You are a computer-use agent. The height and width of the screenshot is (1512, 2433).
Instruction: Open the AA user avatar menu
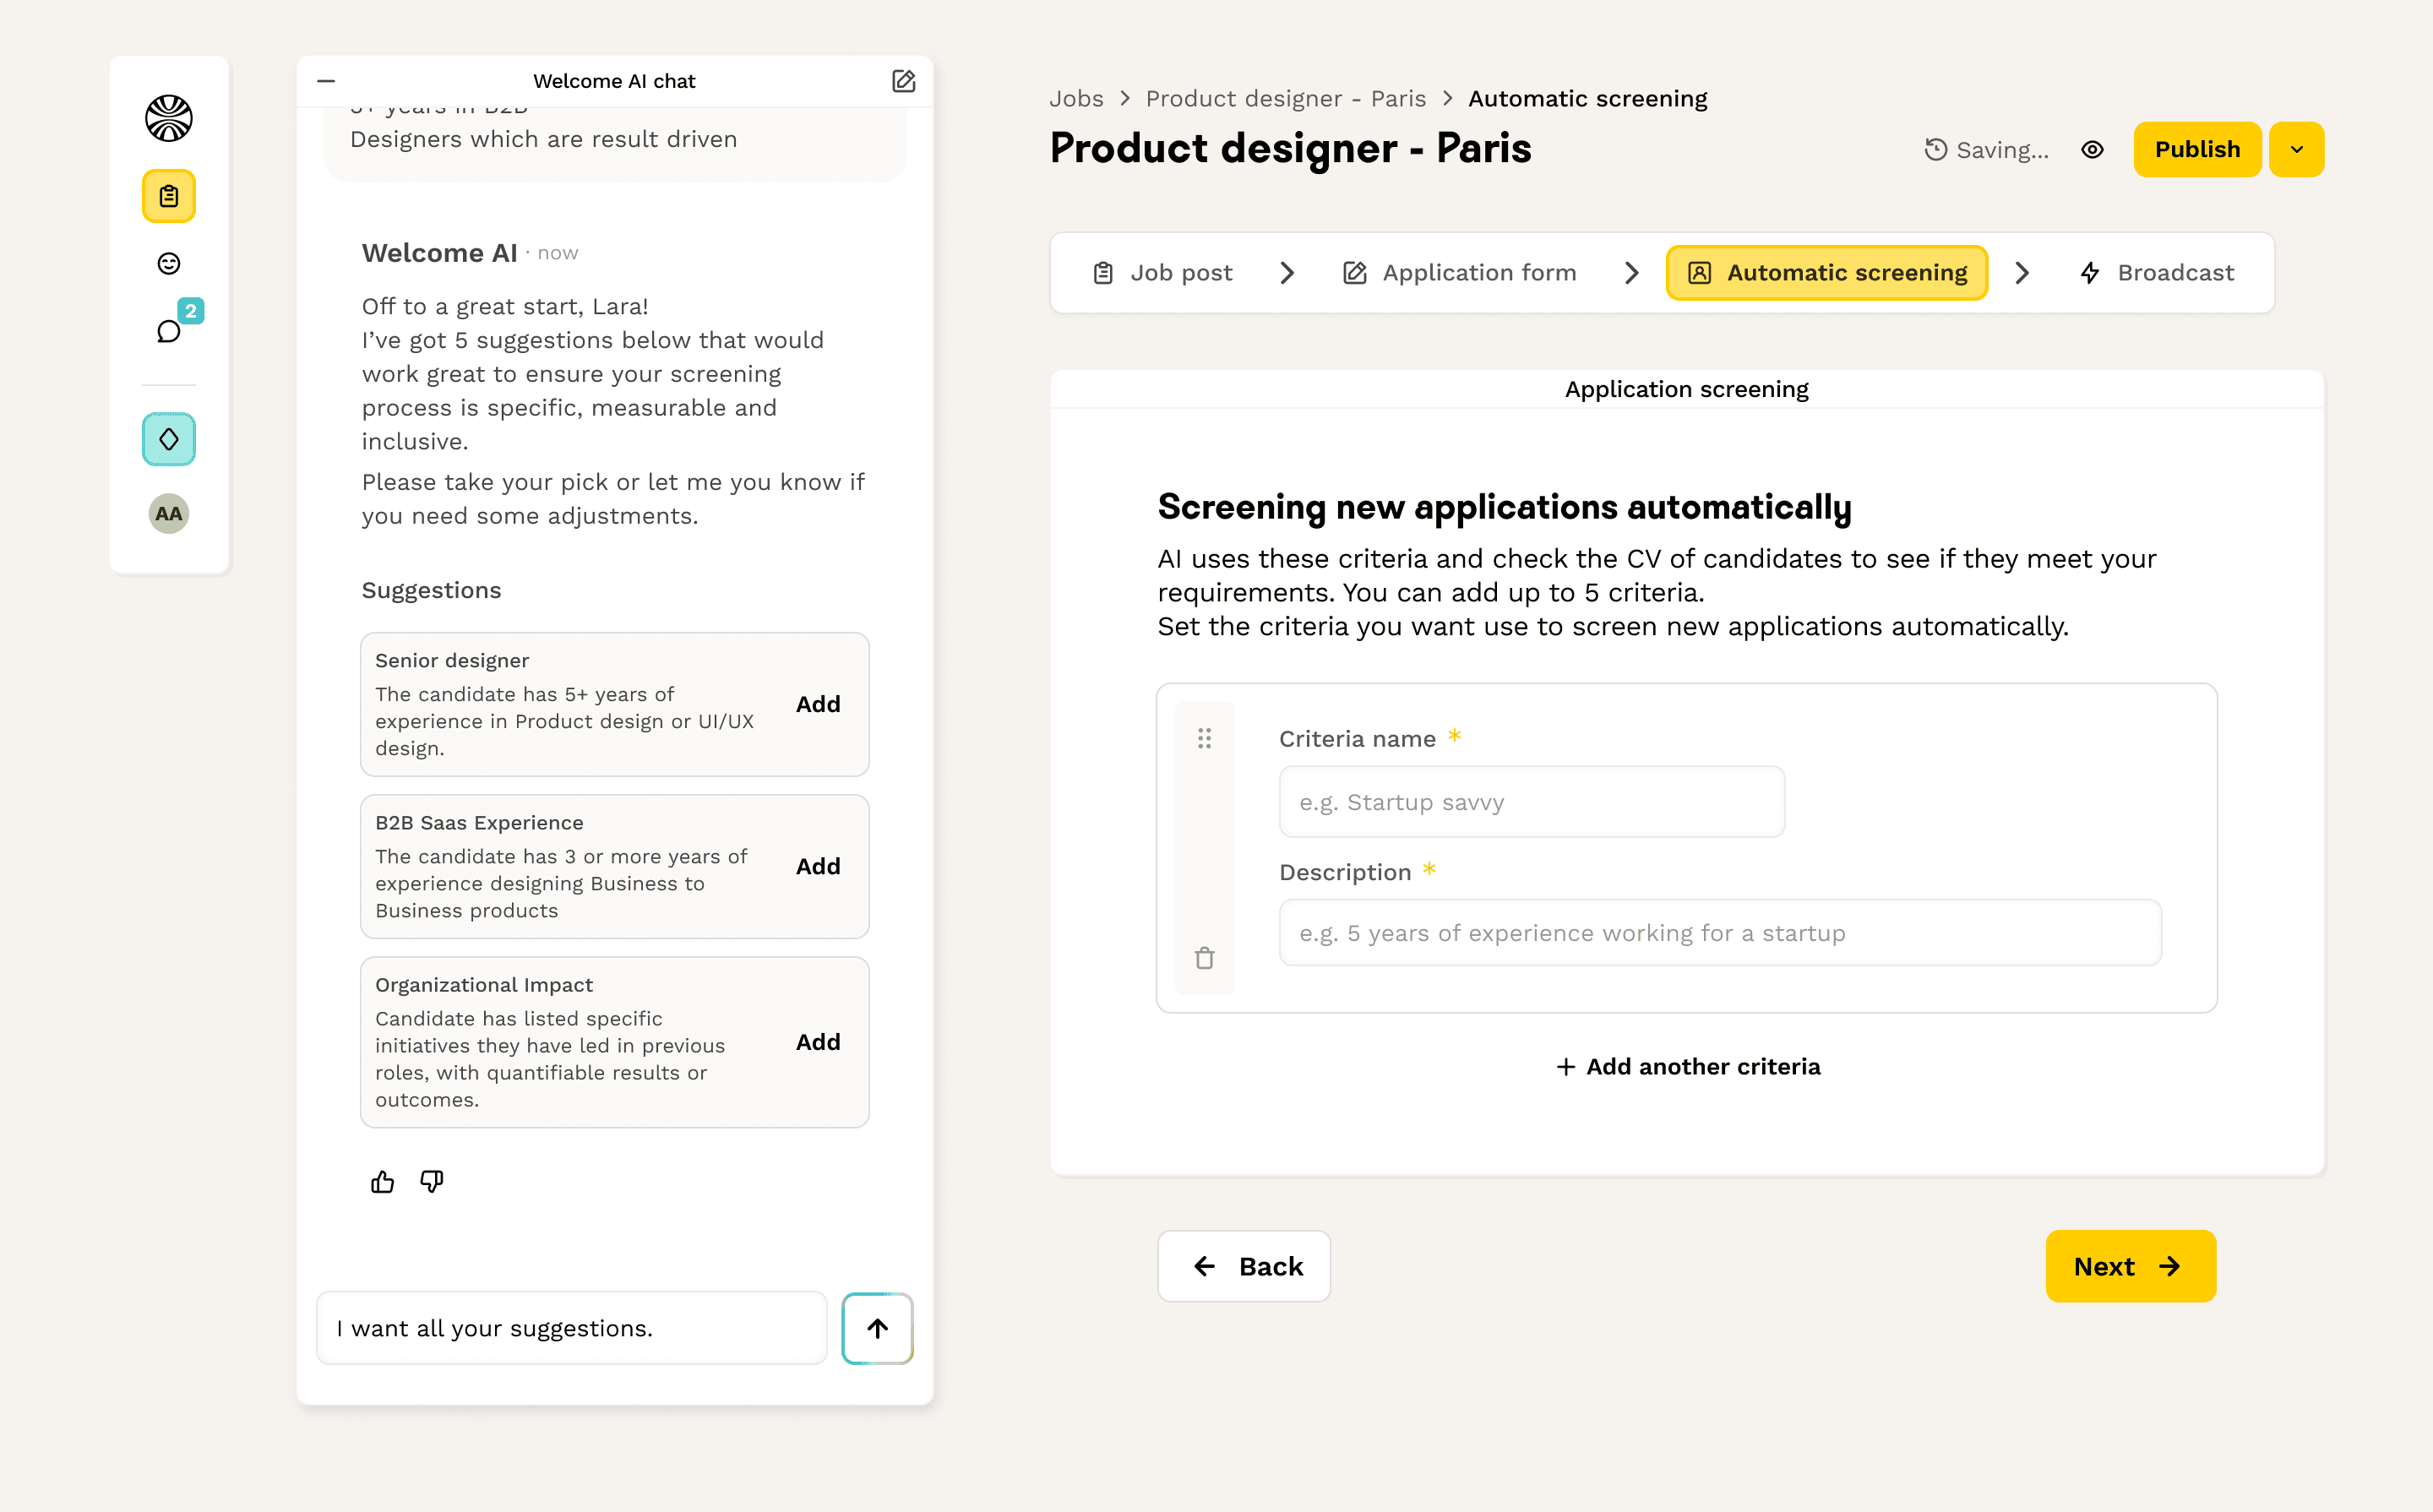pos(169,514)
